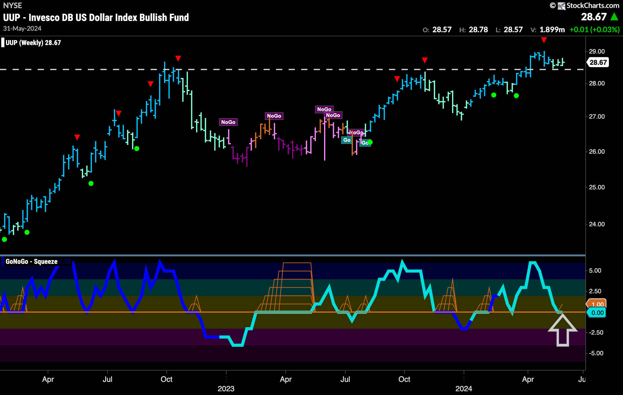Click the red triangle near May 2022 bars
The image size is (623, 395).
pyautogui.click(x=77, y=137)
